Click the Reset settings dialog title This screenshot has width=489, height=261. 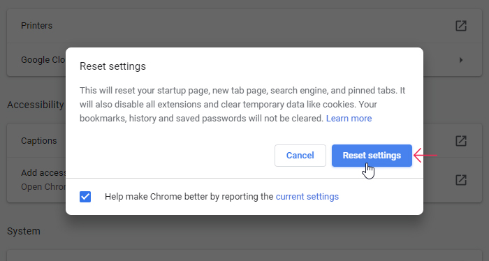(x=112, y=66)
